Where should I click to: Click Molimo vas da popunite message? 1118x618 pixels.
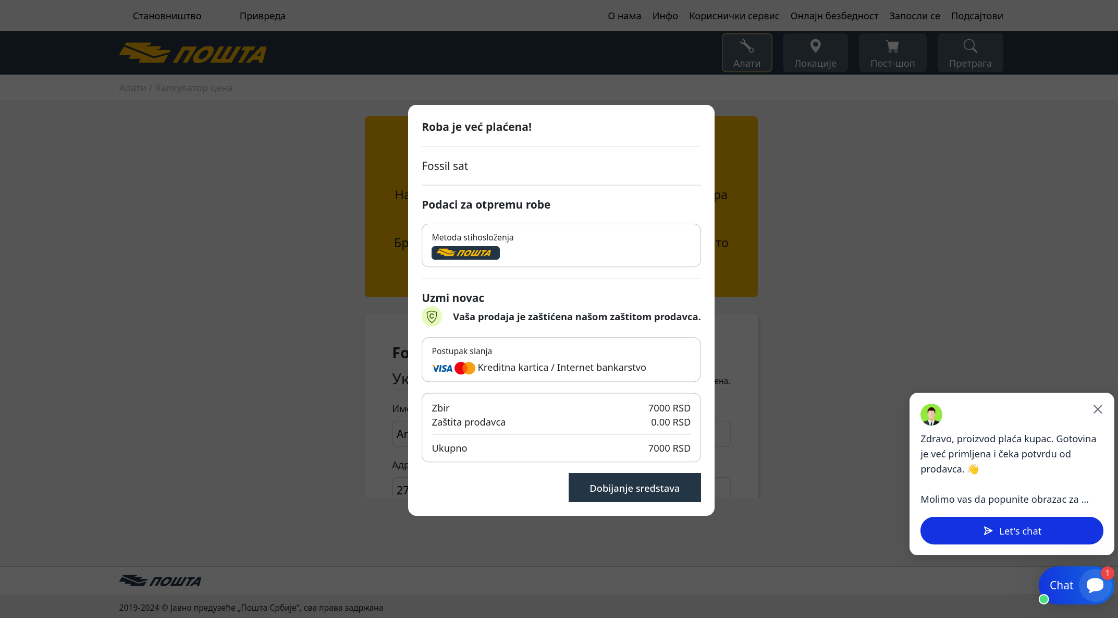tap(1004, 499)
